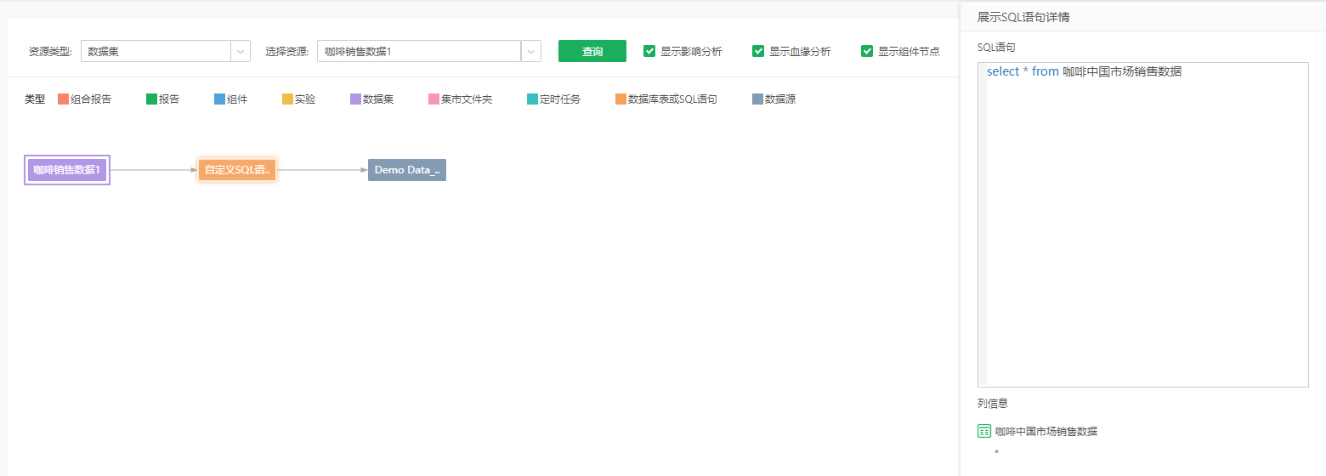Open the 资源类型 dropdown arrow

pos(241,51)
